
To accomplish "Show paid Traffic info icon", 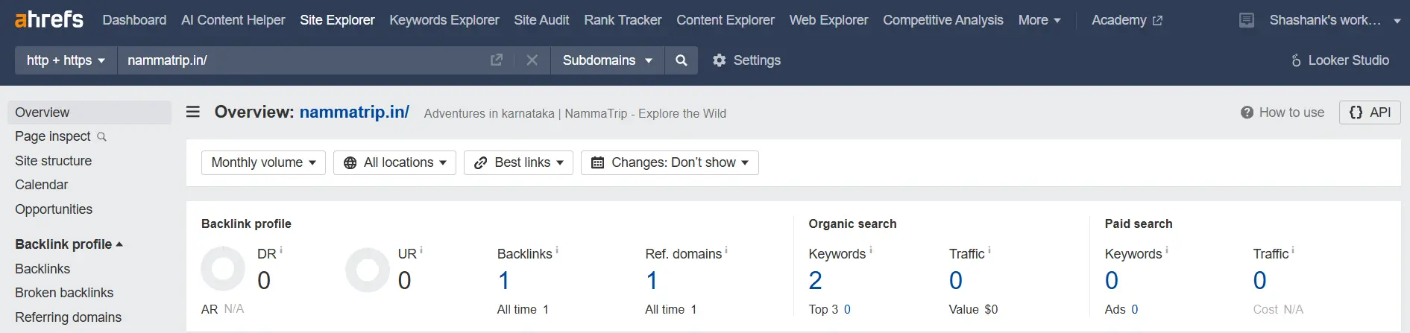I will click(1293, 250).
